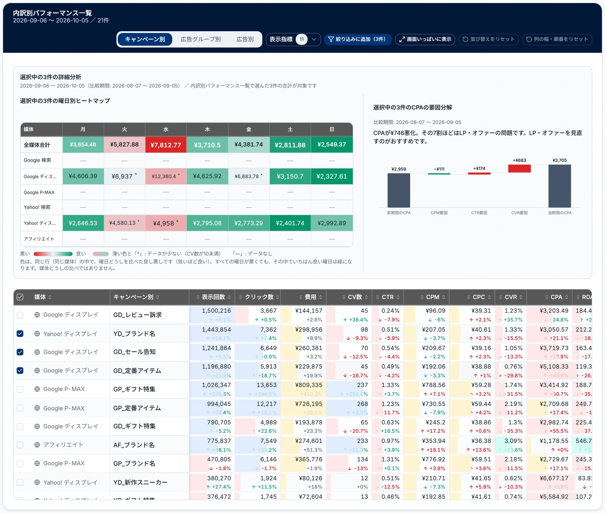Click drag handle icon on CTR header
605x513 pixels.
378,297
